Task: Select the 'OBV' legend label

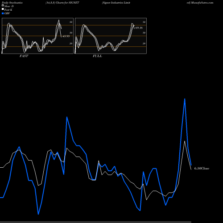Action: pyautogui.click(x=7, y=13)
